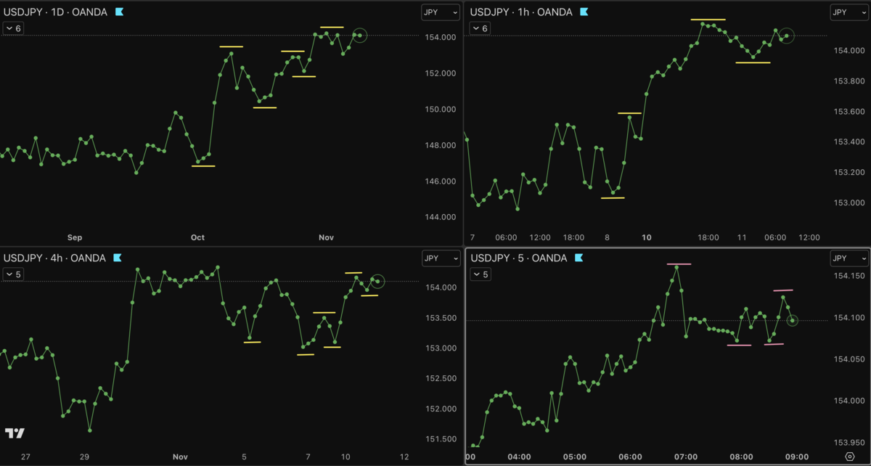Click 153.500 price label on 4h chart axis
Screen dimensions: 871x466
click(x=440, y=318)
